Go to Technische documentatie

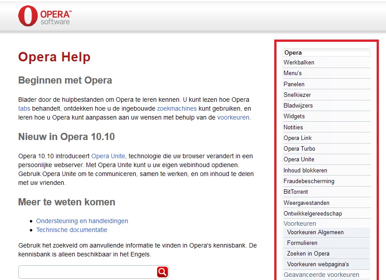[x=72, y=230]
